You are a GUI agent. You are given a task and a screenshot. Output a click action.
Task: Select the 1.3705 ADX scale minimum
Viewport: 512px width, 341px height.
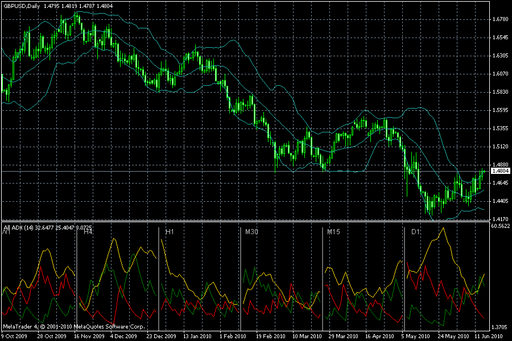pyautogui.click(x=501, y=327)
